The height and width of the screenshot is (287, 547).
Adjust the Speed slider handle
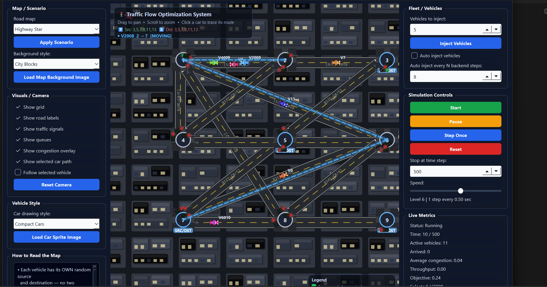(460, 191)
